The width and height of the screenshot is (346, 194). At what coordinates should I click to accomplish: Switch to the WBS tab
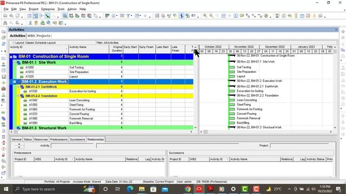(x=31, y=36)
